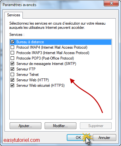Uncheck the Bureau à distance checkbox
Screen dimensions: 121x146
coord(13,42)
